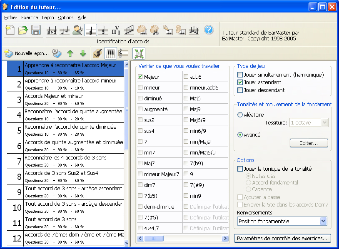Click the chord list scroll right arrow

[225, 239]
